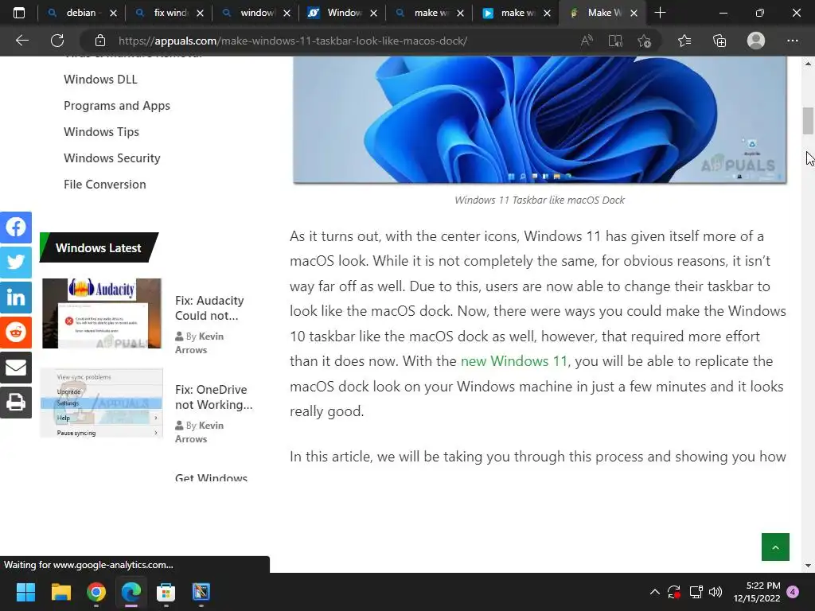The width and height of the screenshot is (815, 611).
Task: Open Edge tab actions menu icon
Action: 19,13
